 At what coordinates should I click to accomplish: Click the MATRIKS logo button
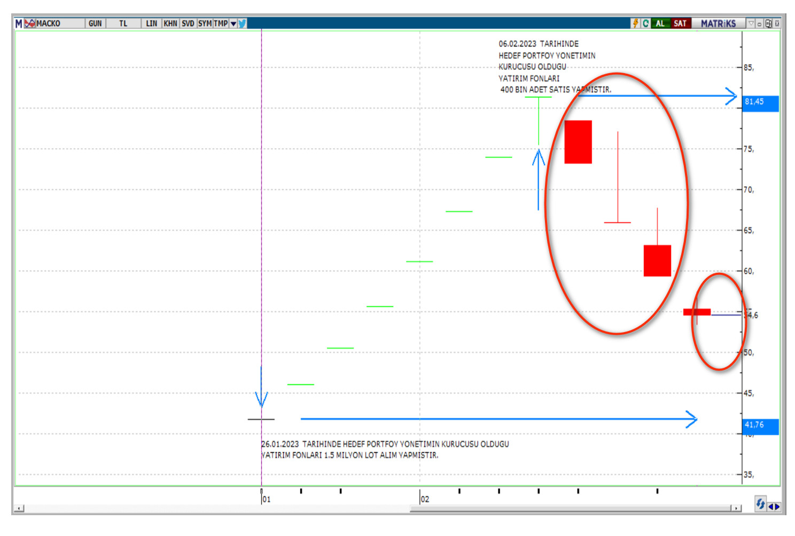click(718, 23)
